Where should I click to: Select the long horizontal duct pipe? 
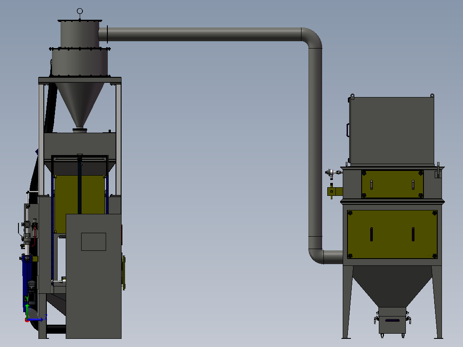[x=204, y=34]
